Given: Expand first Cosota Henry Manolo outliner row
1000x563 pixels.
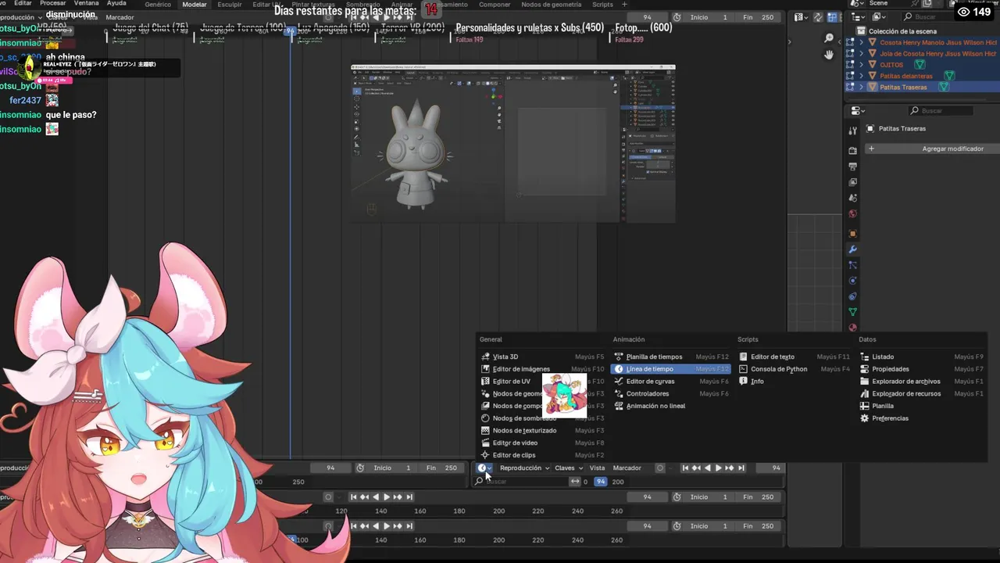Looking at the screenshot, I should pos(862,42).
